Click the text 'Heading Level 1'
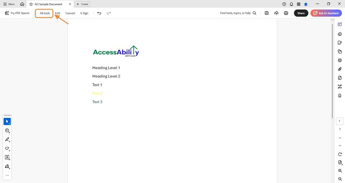Screen dimensions: 345x183 pyautogui.click(x=106, y=68)
